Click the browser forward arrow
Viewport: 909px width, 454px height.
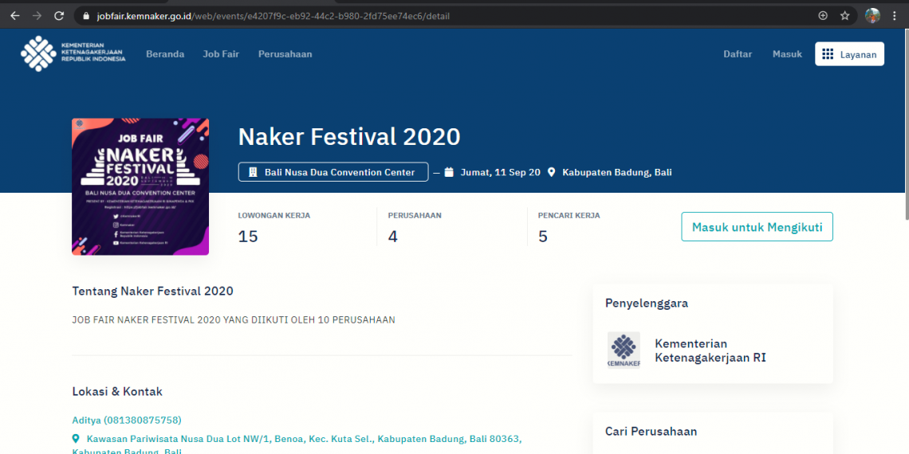click(37, 16)
